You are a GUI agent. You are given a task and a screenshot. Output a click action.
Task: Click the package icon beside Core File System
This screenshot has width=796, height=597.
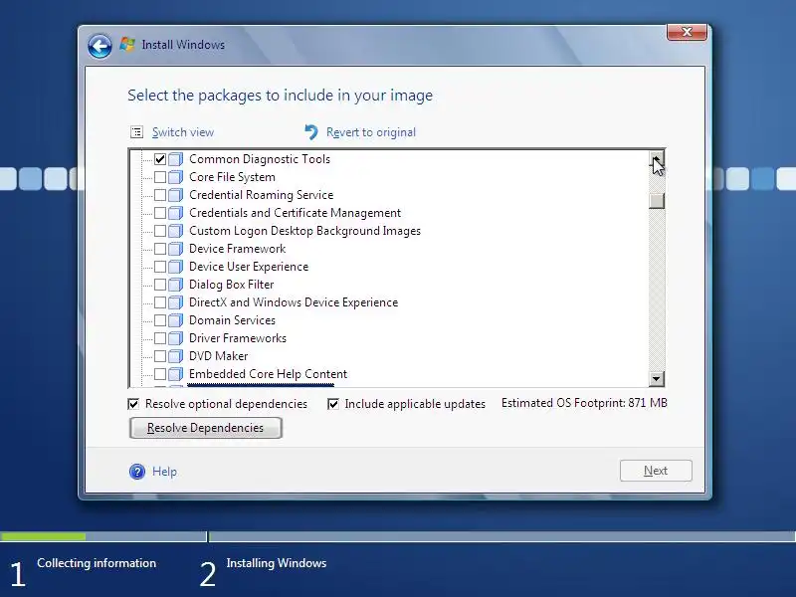point(176,177)
